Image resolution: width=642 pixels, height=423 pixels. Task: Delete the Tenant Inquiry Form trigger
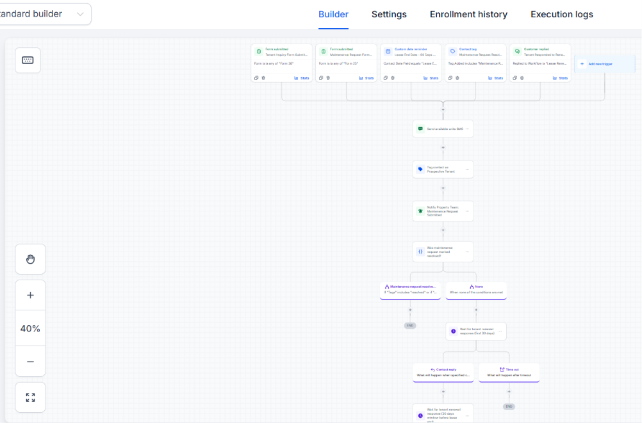pyautogui.click(x=263, y=77)
